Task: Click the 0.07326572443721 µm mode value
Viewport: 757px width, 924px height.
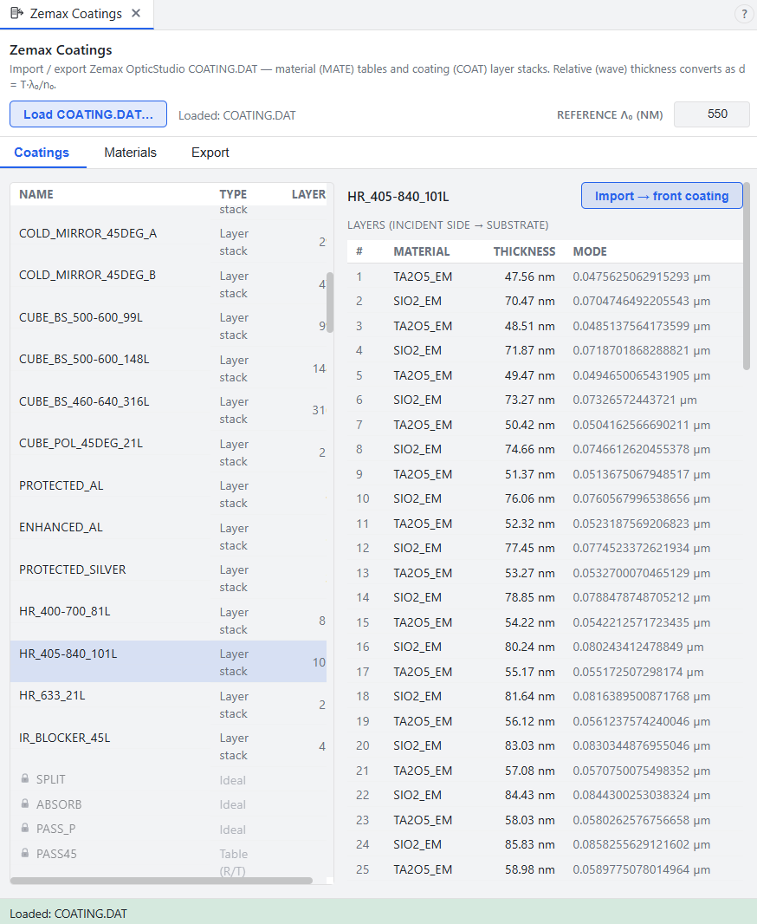Action: coord(635,400)
